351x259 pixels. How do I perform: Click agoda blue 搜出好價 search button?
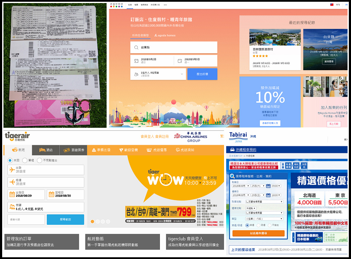pos(202,74)
